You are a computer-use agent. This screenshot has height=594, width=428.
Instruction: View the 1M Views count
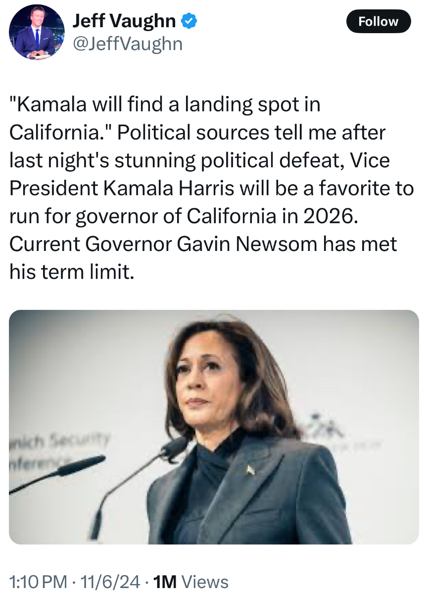coord(191,582)
